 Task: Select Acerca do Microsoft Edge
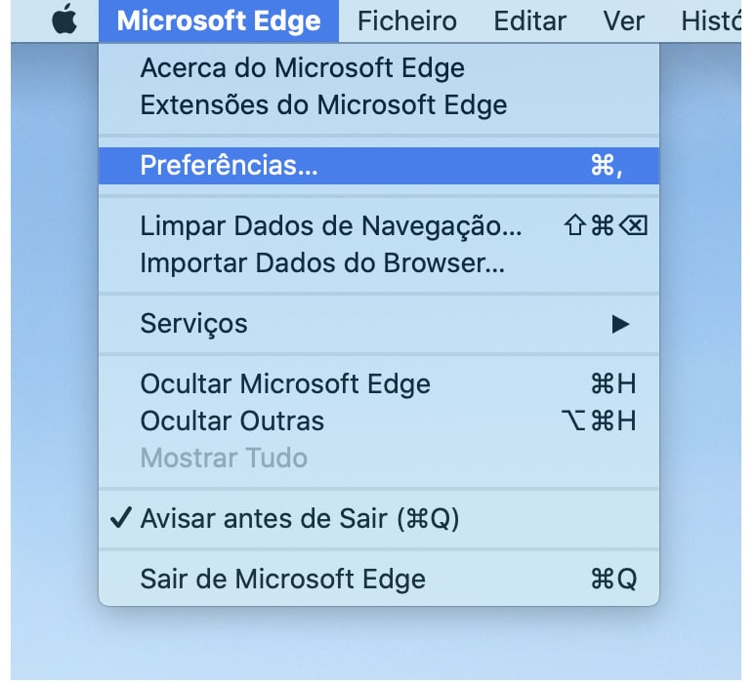pyautogui.click(x=379, y=67)
